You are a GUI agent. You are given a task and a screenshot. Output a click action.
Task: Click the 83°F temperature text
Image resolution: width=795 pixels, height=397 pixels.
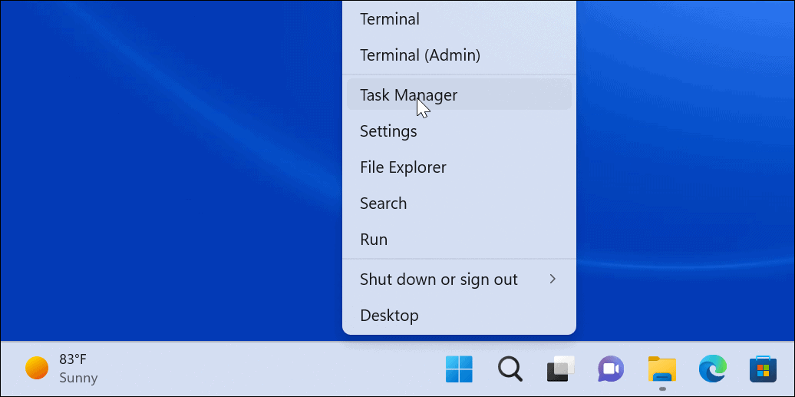point(72,359)
